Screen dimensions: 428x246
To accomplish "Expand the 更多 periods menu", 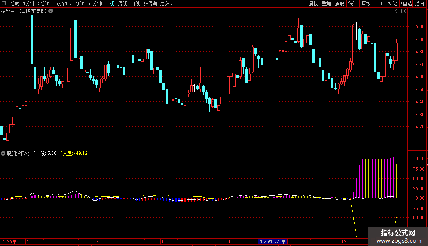I will (x=166, y=3).
